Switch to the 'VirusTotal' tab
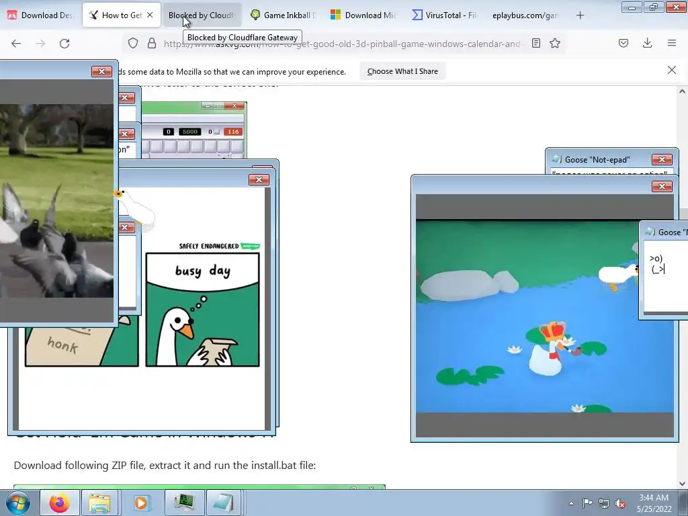The width and height of the screenshot is (688, 516). click(x=445, y=15)
